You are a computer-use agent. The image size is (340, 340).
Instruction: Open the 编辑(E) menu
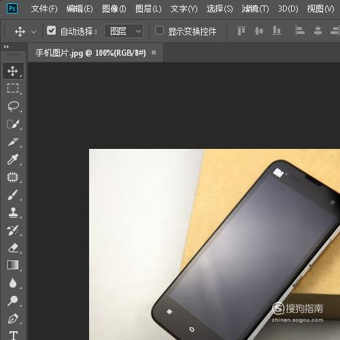click(x=80, y=9)
